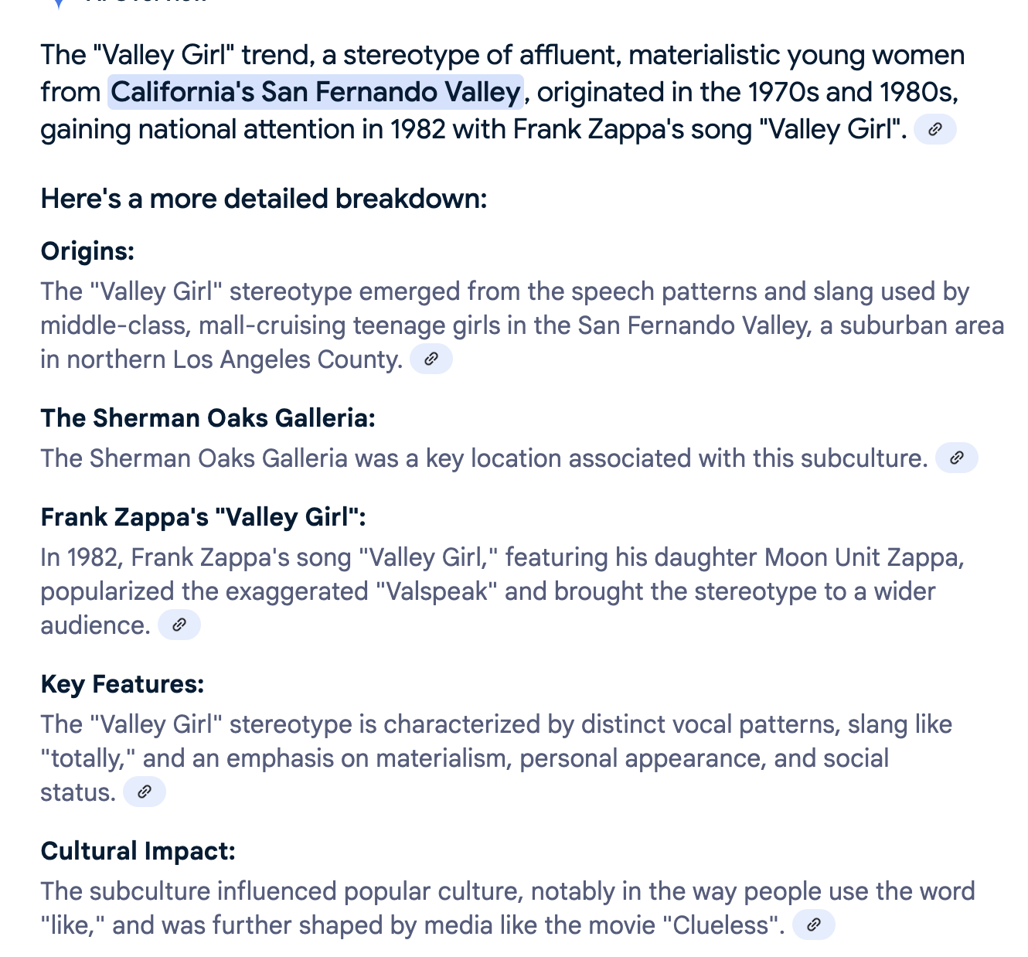
Task: Click "Moon Unit Zappa" text
Action: click(x=864, y=557)
